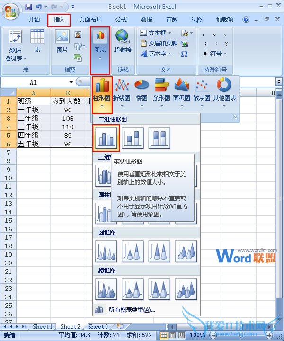The height and width of the screenshot is (341, 284).
Task: Choose the clustered column chart thumbnail
Action: click(x=106, y=138)
